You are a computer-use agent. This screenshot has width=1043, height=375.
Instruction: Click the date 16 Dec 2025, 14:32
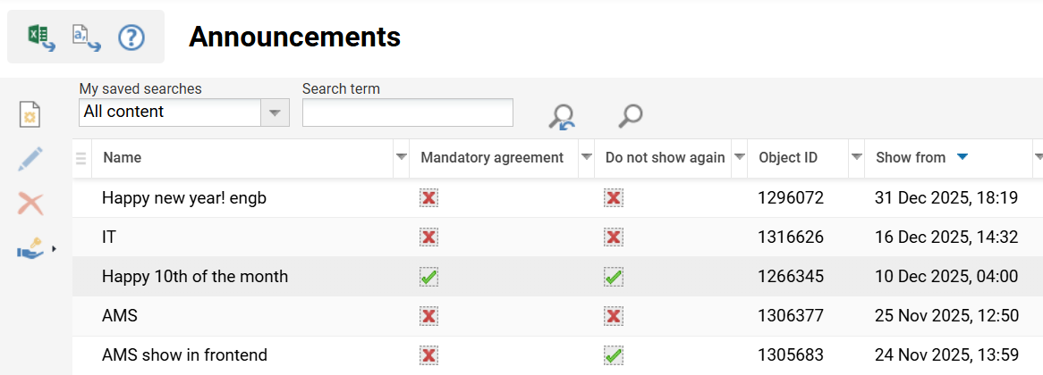tap(947, 237)
